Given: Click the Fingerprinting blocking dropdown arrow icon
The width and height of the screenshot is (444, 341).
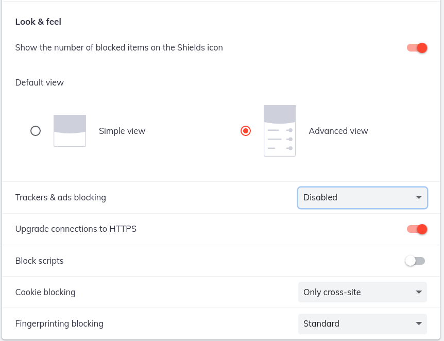Looking at the screenshot, I should click(419, 323).
